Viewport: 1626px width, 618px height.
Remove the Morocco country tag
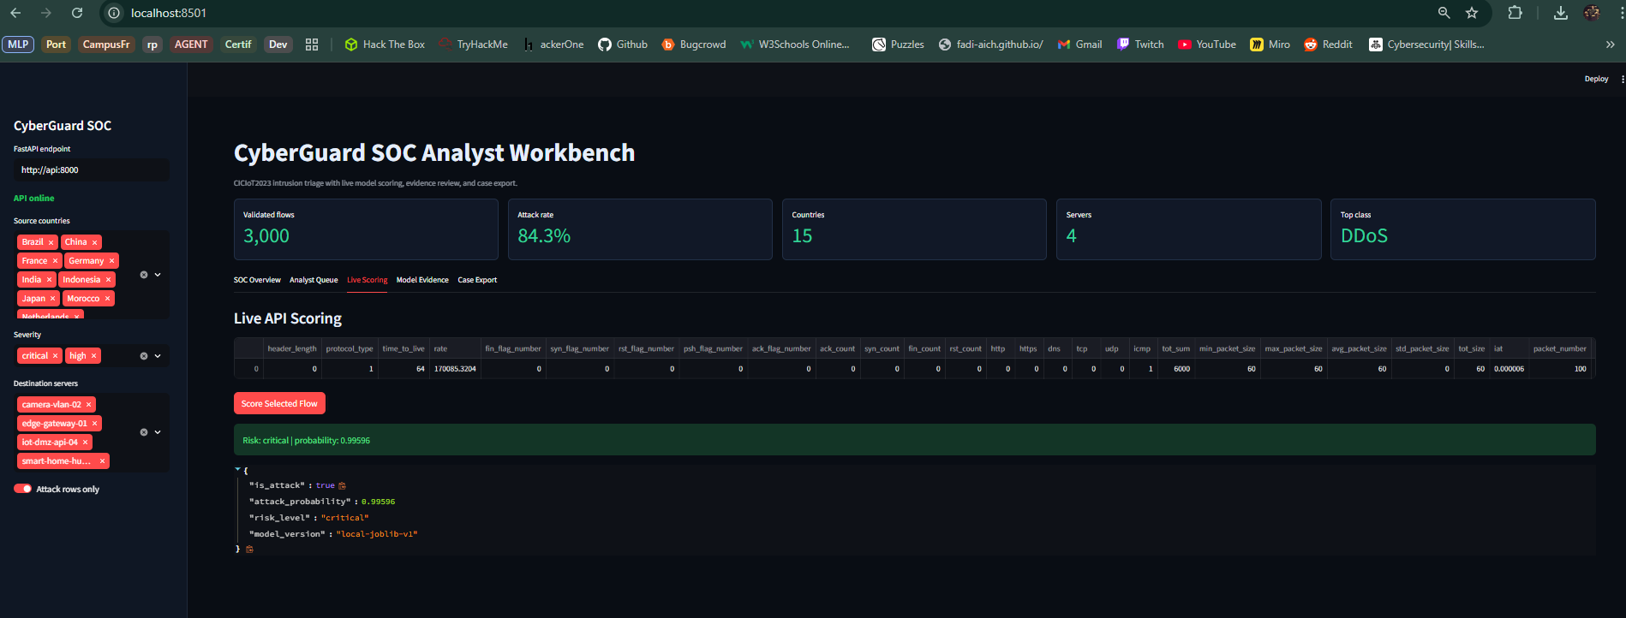(107, 299)
